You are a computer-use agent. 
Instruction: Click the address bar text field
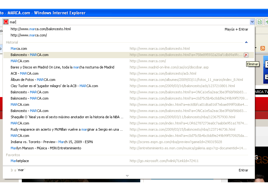point(125,22)
